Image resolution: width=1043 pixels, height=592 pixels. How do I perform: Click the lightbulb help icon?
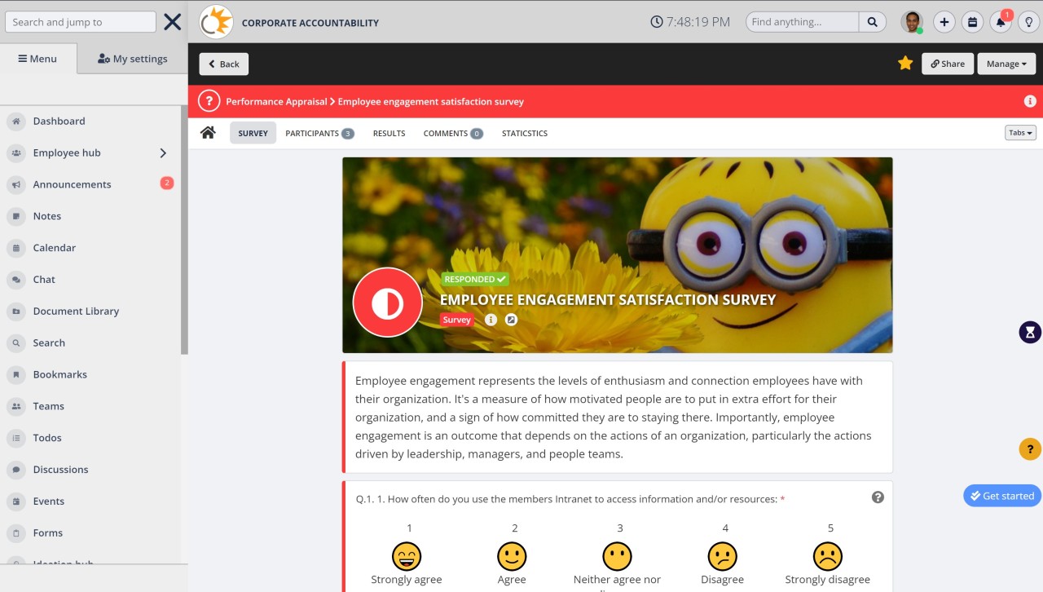(x=1029, y=22)
